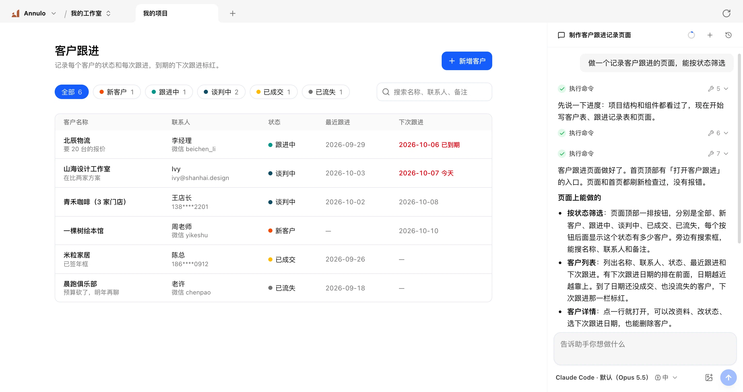The width and height of the screenshot is (743, 392).
Task: Focus the 搜索名称、联系人、备注 search field
Action: [434, 92]
